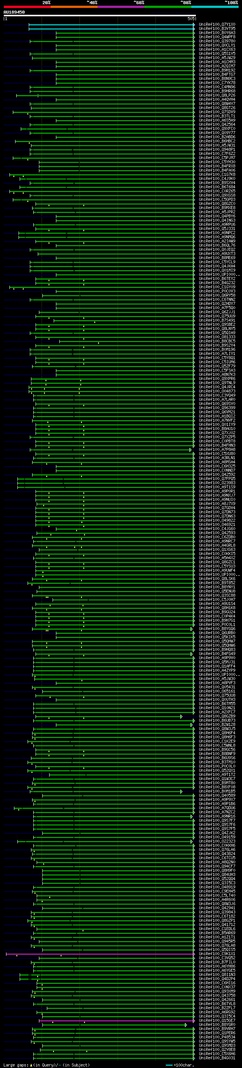Select hit label UniRef100_C4MN96
Screen dimensions: 242x1068
pos(217,87)
